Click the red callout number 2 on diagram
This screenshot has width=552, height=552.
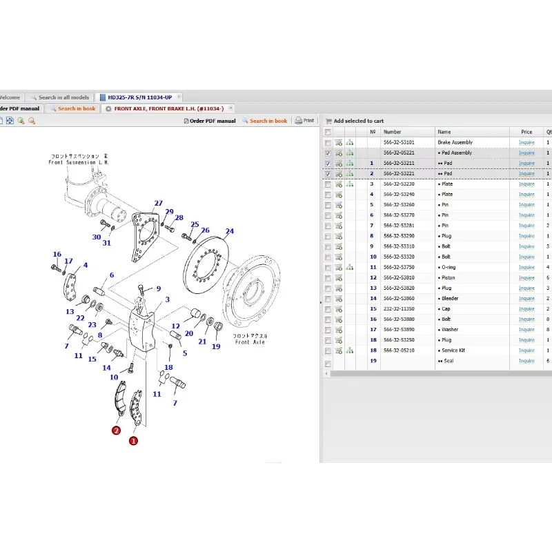click(116, 430)
